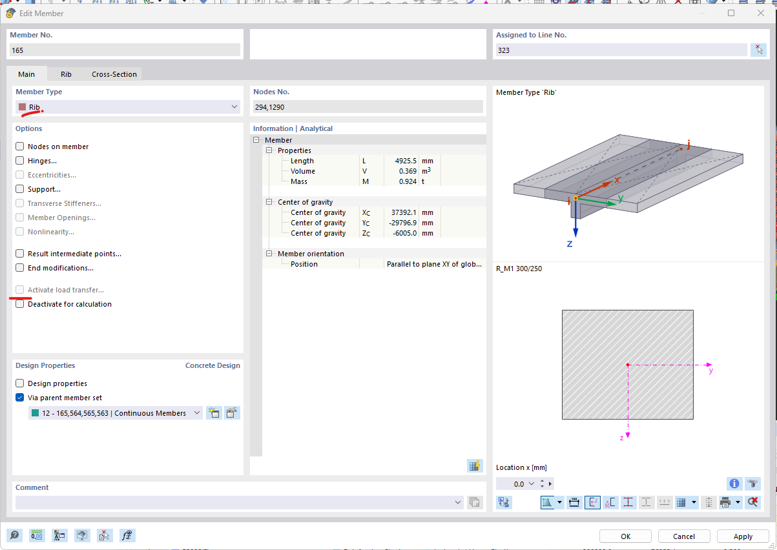Toggle dimension lines in cross-section view
The width and height of the screenshot is (777, 550).
point(574,502)
